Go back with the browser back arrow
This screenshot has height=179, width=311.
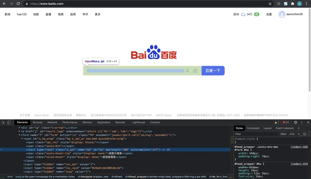coord(4,3)
